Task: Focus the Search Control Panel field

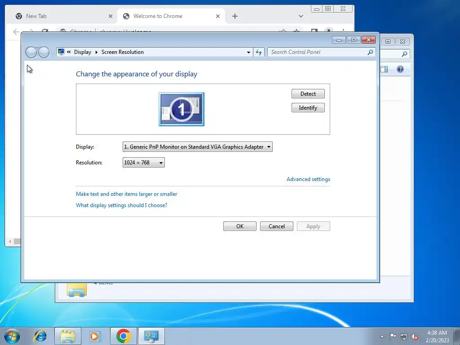Action: (318, 52)
